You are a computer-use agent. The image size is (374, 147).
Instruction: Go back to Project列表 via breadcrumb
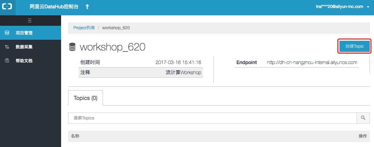[x=84, y=28]
